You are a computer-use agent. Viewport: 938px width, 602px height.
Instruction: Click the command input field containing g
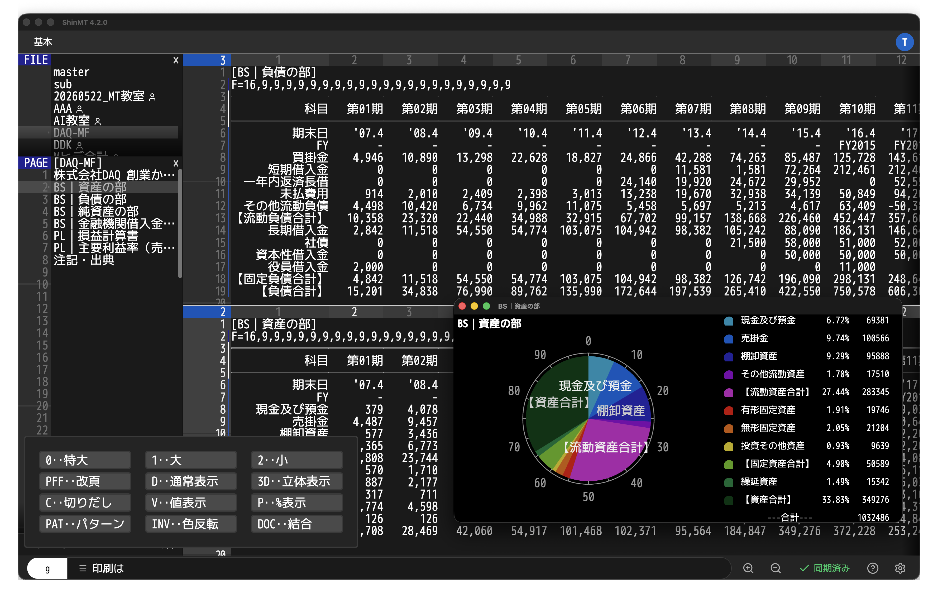pos(47,568)
